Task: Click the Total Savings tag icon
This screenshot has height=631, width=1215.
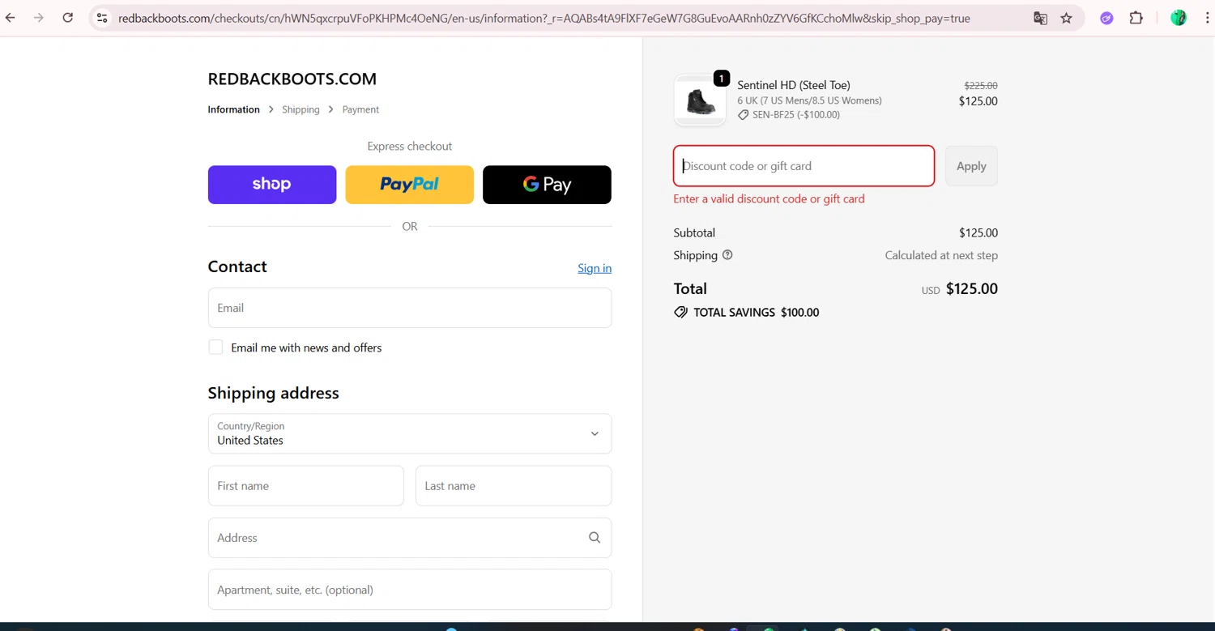Action: tap(680, 313)
